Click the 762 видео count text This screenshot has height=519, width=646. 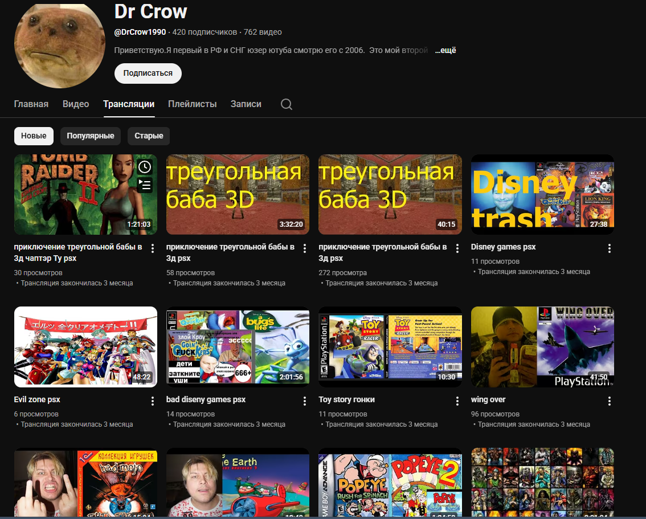(263, 32)
